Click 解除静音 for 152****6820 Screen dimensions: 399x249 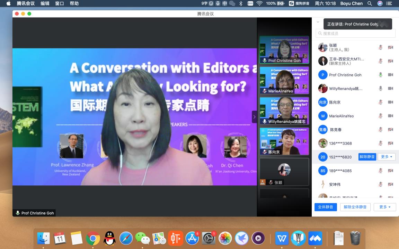coord(367,157)
